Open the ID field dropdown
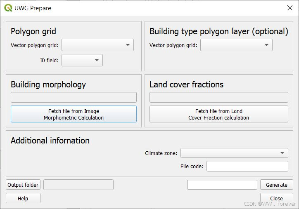This screenshot has width=299, height=209. [82, 60]
